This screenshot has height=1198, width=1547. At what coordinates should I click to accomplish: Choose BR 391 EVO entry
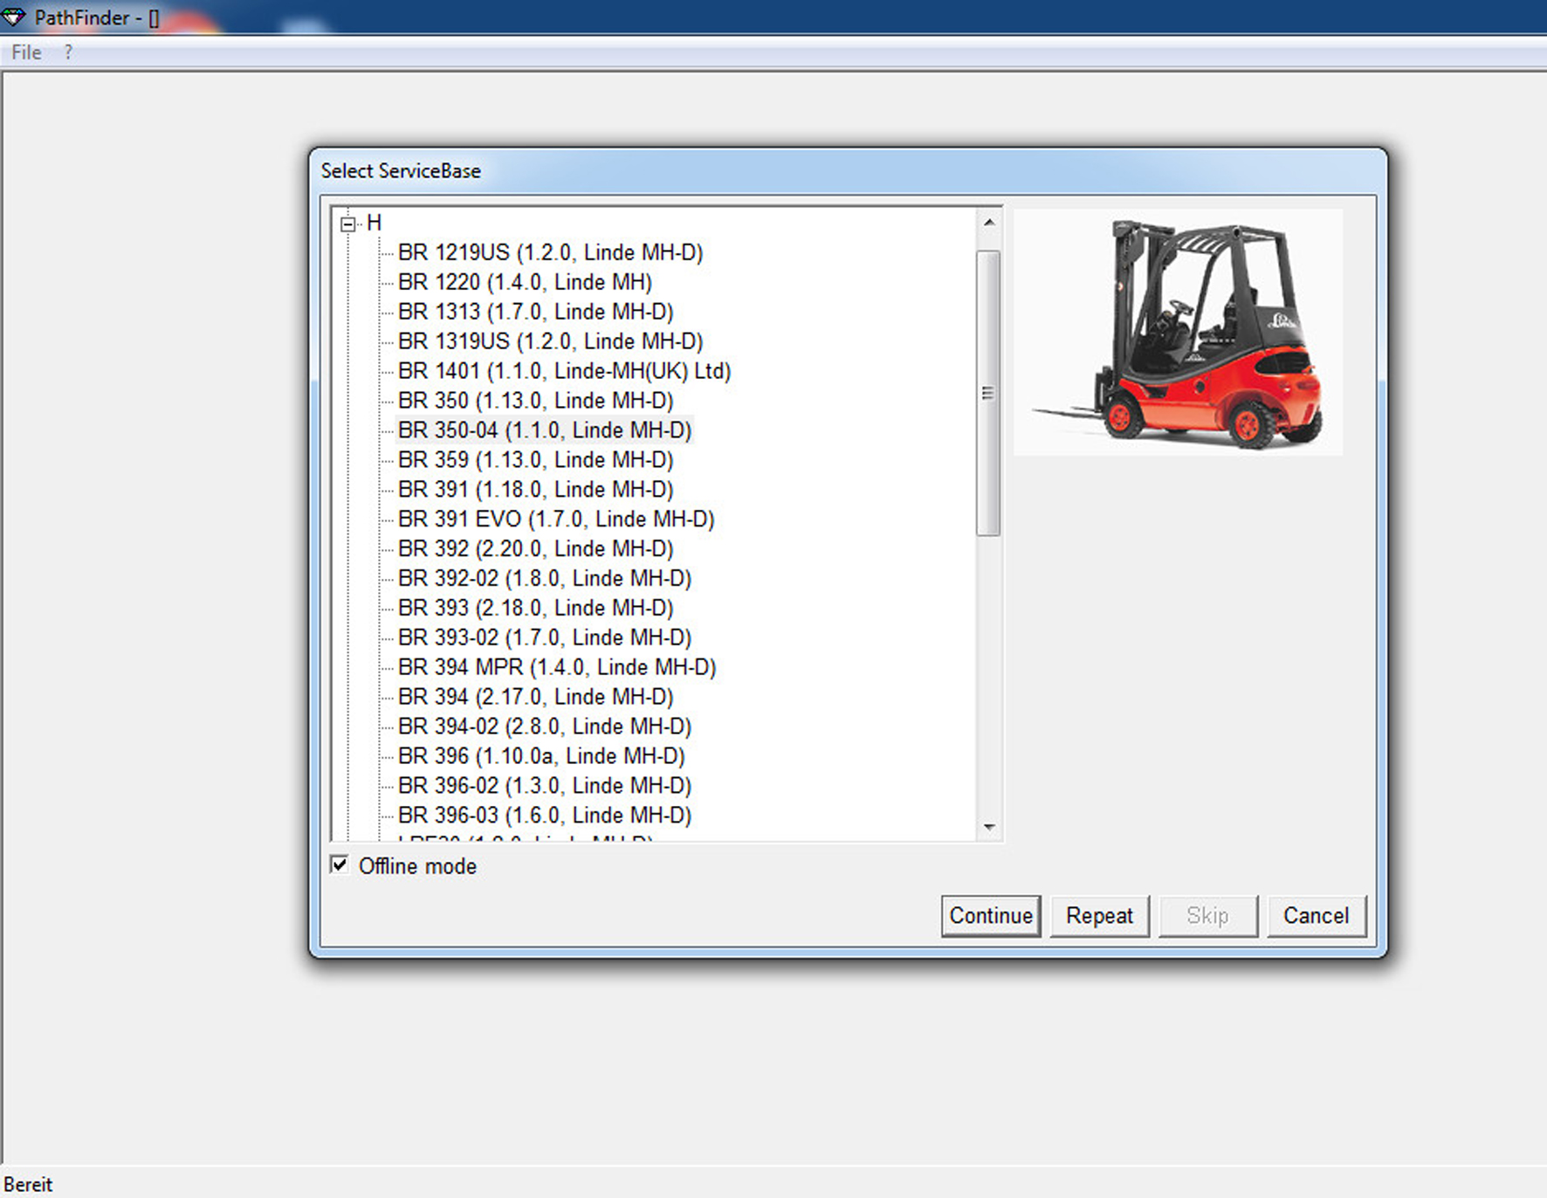click(556, 520)
